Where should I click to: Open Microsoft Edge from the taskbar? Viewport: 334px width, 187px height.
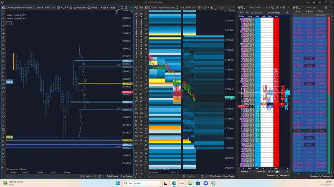174,183
